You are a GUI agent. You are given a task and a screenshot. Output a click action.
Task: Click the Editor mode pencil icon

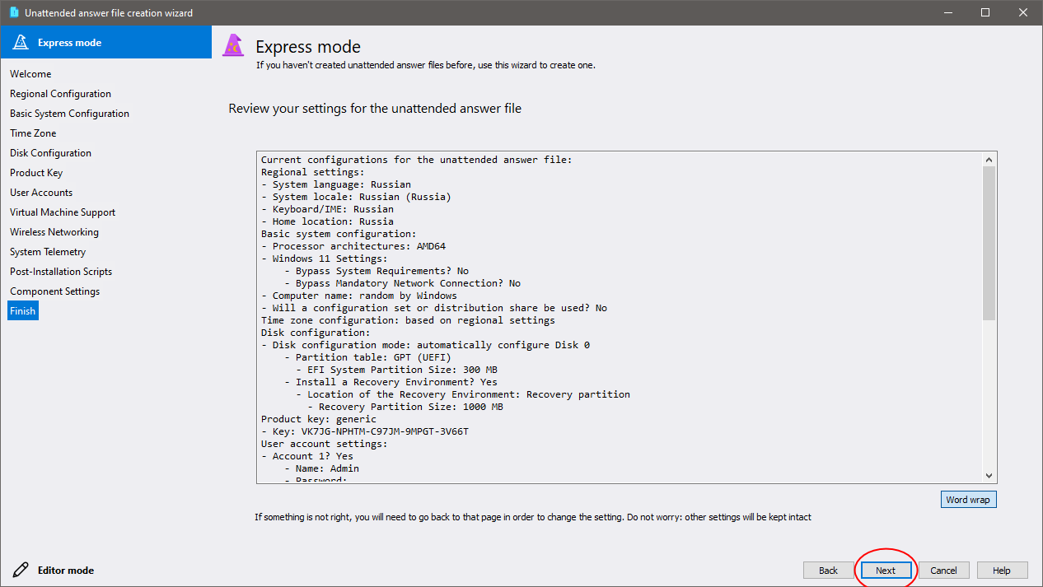21,570
